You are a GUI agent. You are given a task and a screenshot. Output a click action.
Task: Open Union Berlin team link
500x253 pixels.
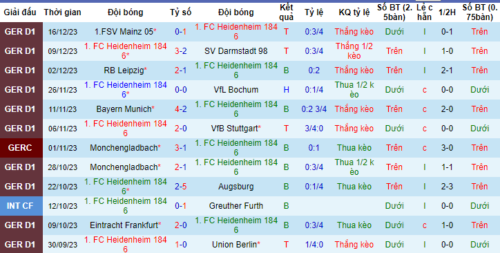234,245
